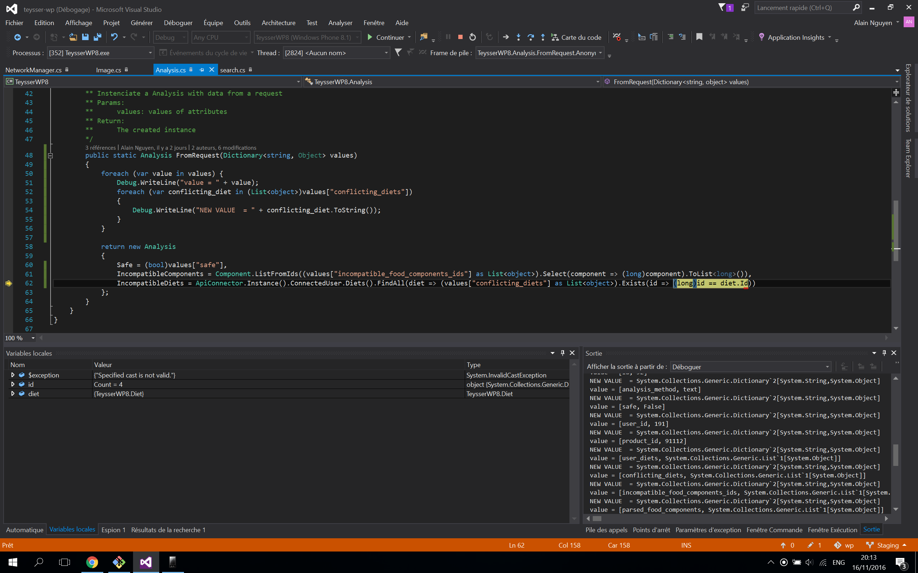Click the feedback icon next to quick launch

745,8
